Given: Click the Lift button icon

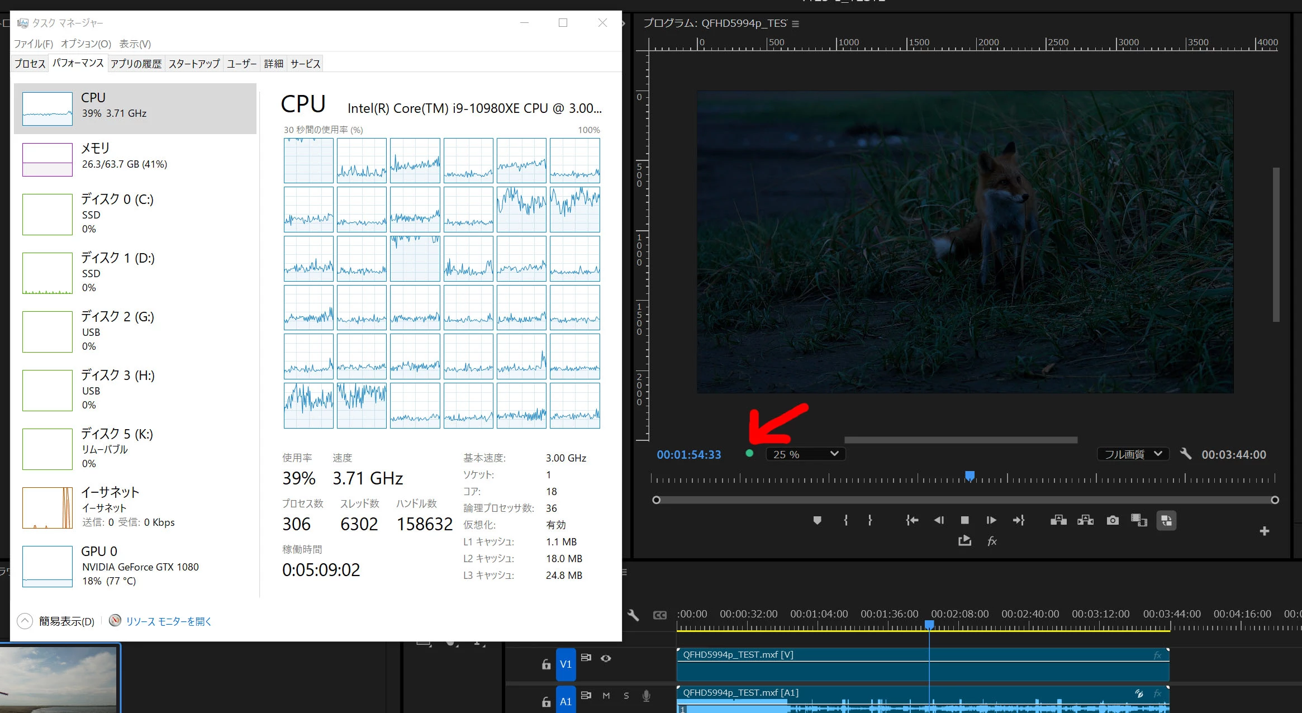Looking at the screenshot, I should tap(1058, 520).
